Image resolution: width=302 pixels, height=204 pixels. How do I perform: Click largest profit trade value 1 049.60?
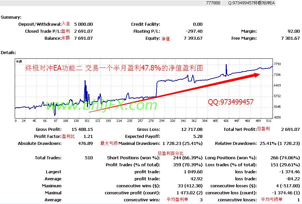coord(193,172)
